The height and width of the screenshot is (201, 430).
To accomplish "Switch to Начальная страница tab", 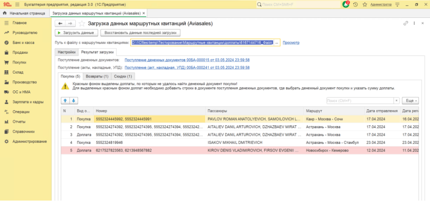I will tap(25, 13).
